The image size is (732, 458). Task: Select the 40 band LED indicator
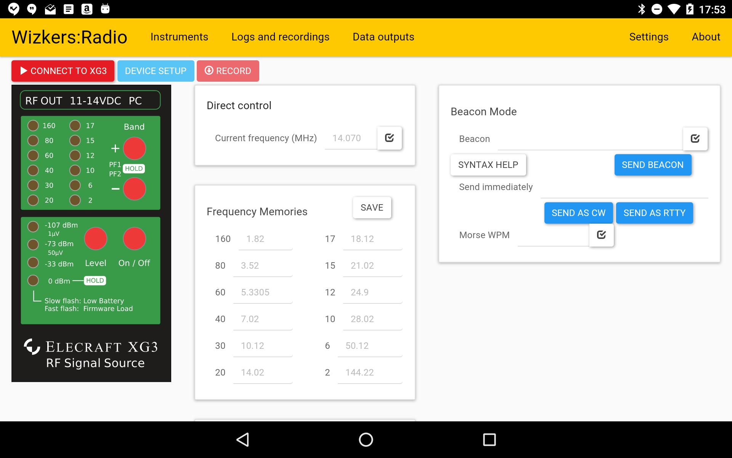pyautogui.click(x=33, y=170)
